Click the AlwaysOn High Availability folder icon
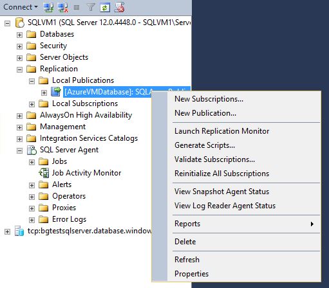Viewport: 329px width, 288px height. point(32,115)
